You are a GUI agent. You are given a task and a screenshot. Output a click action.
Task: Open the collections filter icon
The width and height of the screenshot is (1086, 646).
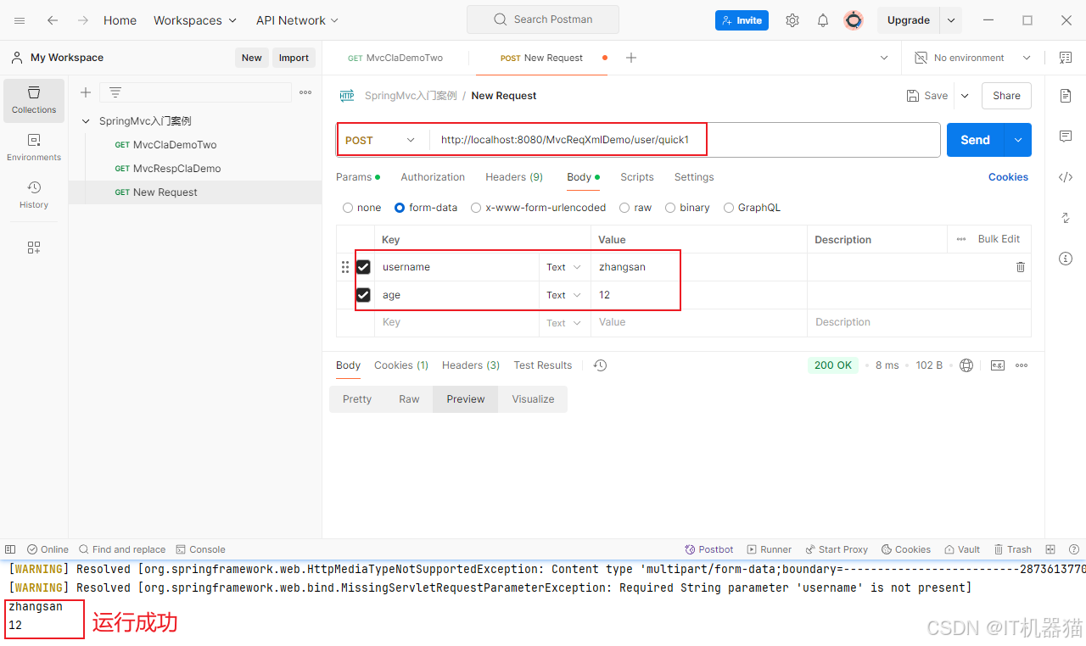[x=115, y=92]
